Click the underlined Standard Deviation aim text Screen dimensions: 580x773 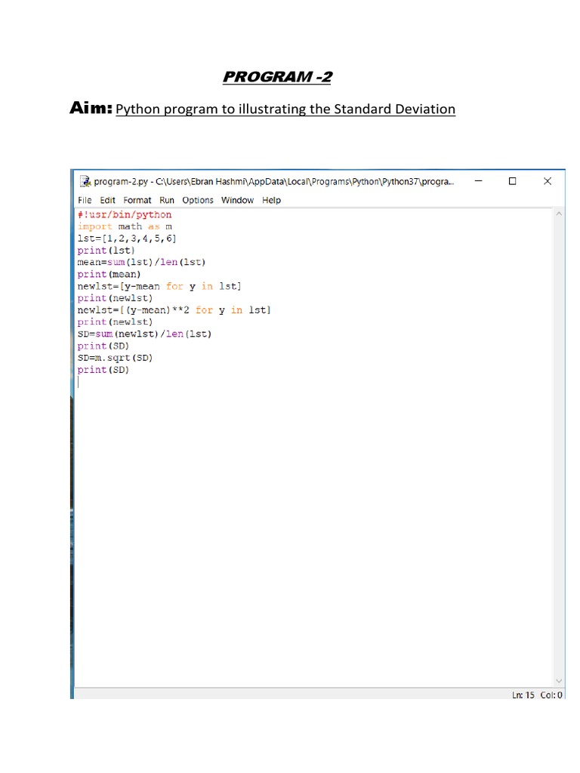[x=285, y=109]
